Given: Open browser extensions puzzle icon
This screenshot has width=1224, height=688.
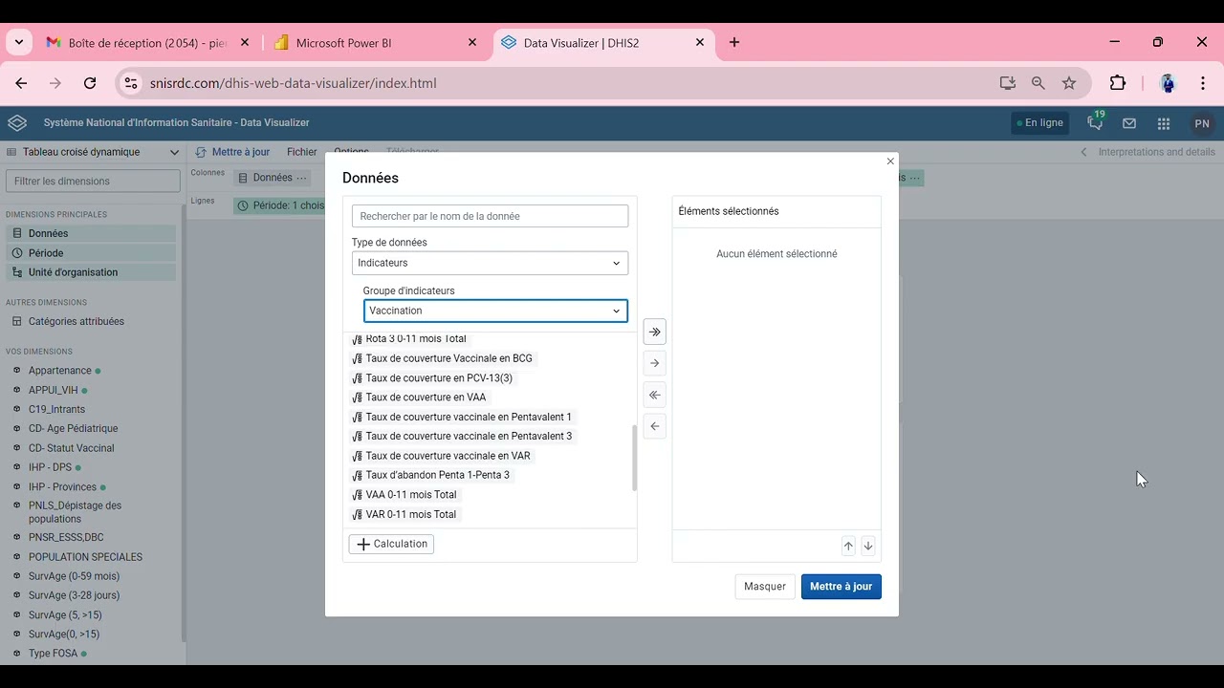Looking at the screenshot, I should click(1117, 83).
